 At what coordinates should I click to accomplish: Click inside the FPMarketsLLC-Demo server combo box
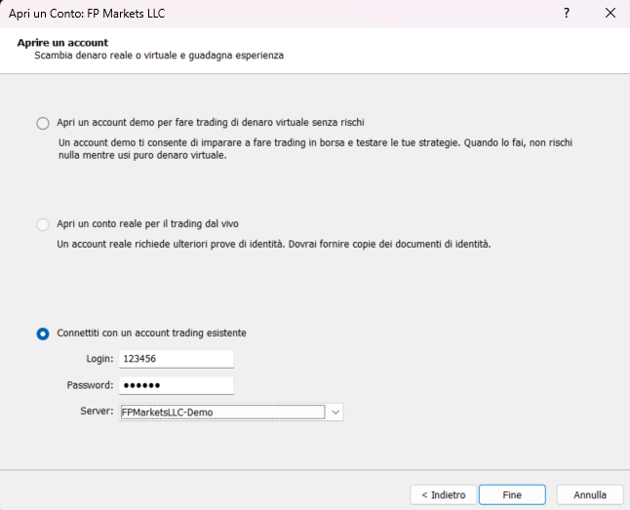(221, 412)
